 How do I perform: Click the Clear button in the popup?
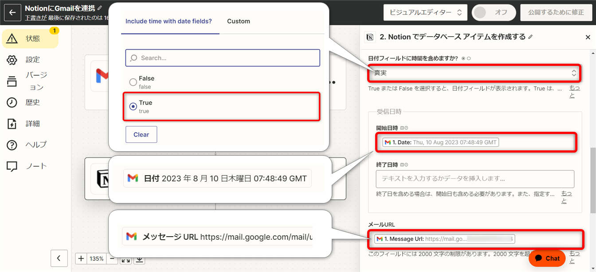141,134
